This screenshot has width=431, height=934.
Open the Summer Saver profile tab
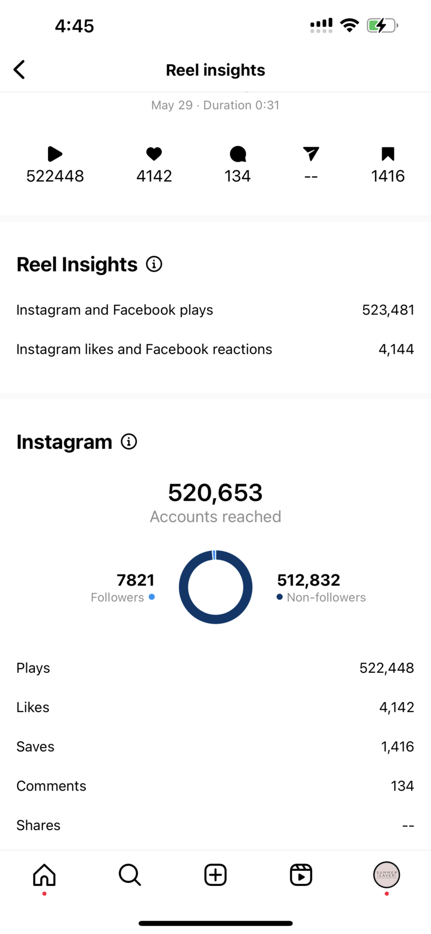tap(387, 875)
